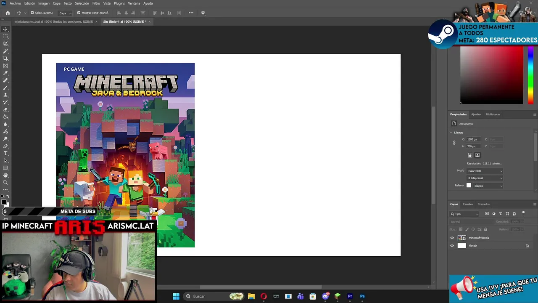538x303 pixels.
Task: Set canvas to landscape orientation
Action: pyautogui.click(x=477, y=155)
